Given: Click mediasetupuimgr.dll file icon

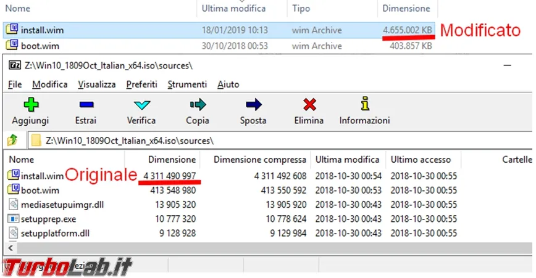Looking at the screenshot, I should 13,204.
